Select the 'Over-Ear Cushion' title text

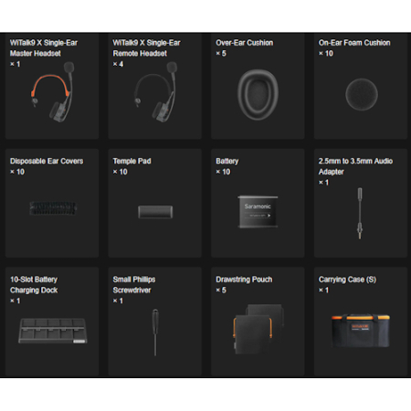[x=245, y=43]
